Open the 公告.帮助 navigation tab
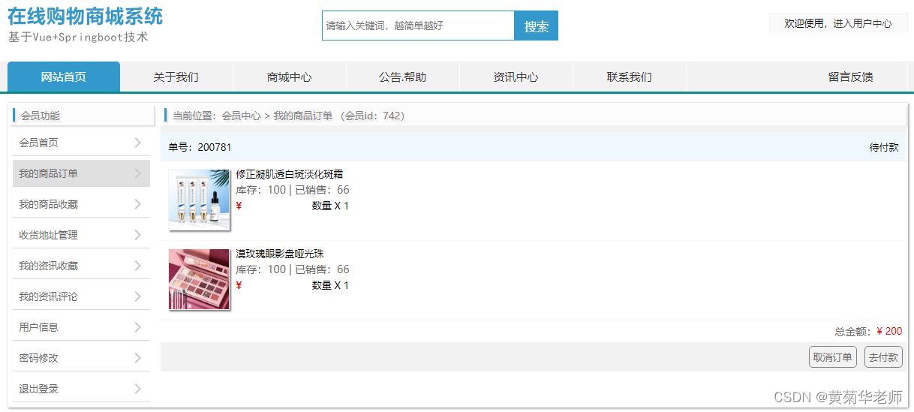914x412 pixels. [x=402, y=77]
